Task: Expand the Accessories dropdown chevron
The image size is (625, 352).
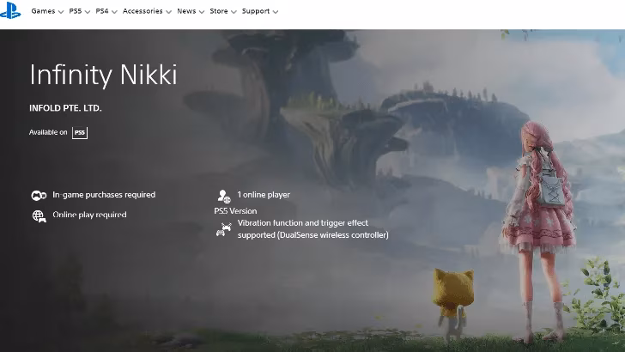Action: [168, 12]
